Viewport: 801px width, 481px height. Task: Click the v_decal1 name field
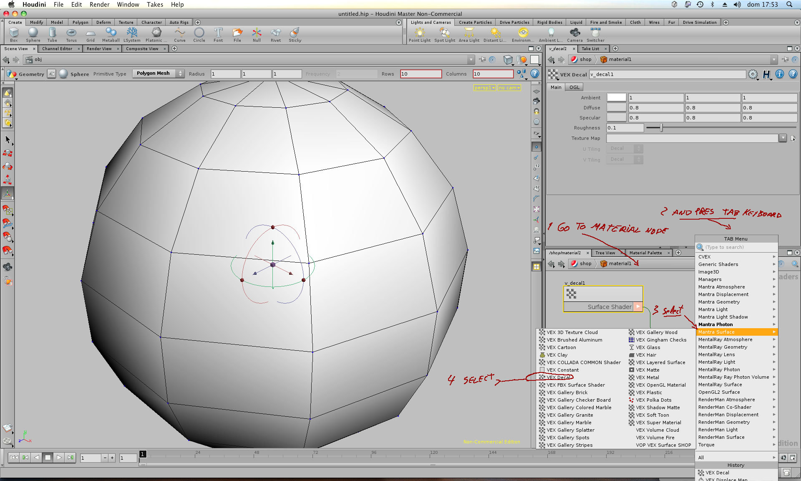tap(667, 74)
